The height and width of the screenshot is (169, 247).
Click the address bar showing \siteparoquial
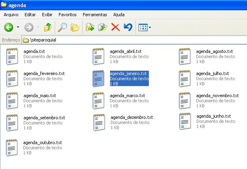[x=134, y=40]
